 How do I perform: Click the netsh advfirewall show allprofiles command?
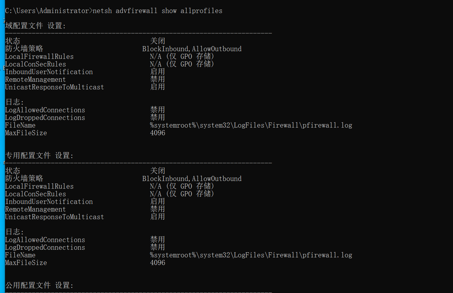pyautogui.click(x=158, y=11)
